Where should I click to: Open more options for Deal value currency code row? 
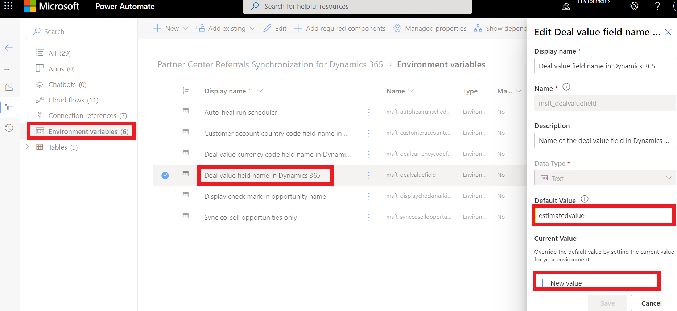(369, 154)
